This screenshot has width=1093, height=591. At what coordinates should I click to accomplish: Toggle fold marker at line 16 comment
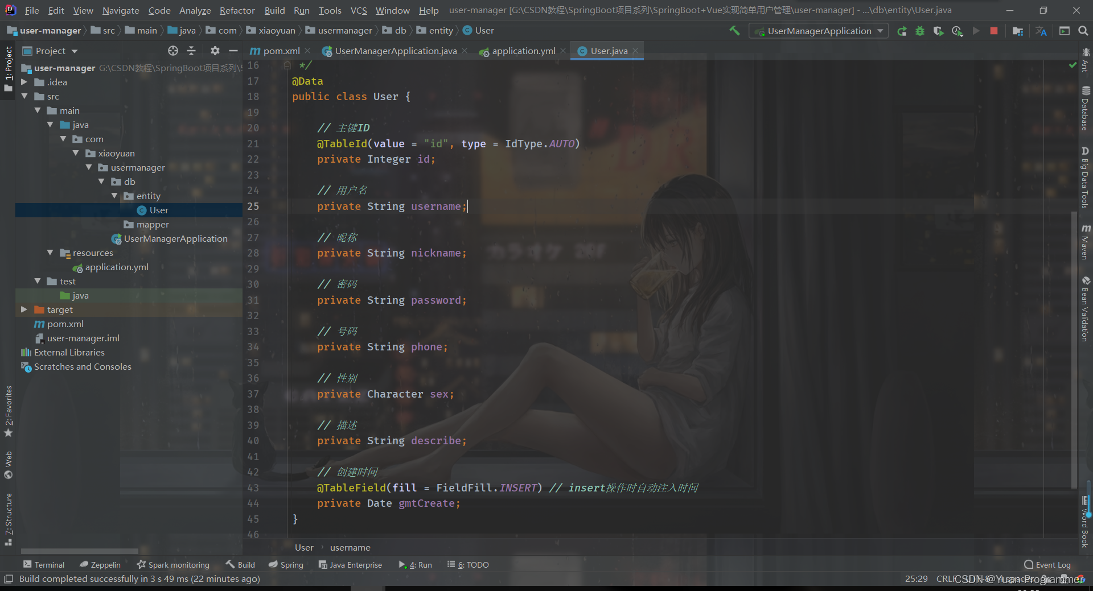pyautogui.click(x=287, y=65)
